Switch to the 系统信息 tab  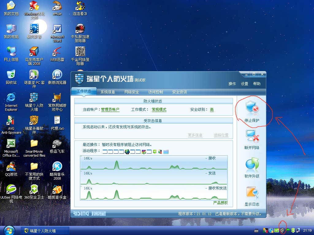(108, 92)
